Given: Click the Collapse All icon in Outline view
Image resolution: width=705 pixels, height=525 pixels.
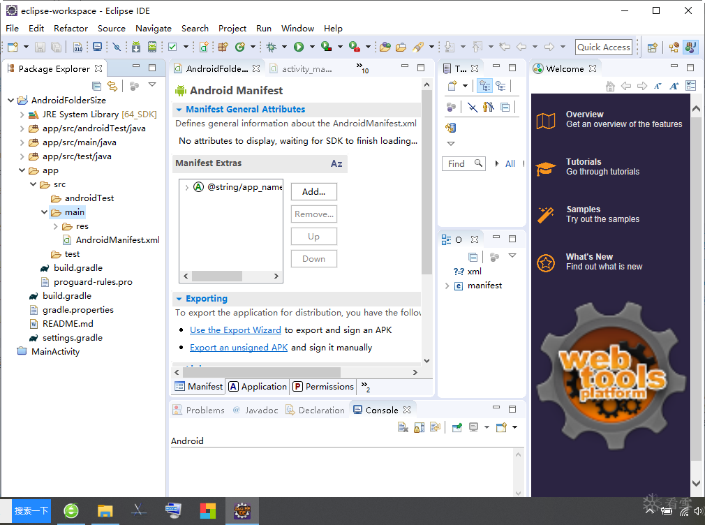Looking at the screenshot, I should pos(473,258).
